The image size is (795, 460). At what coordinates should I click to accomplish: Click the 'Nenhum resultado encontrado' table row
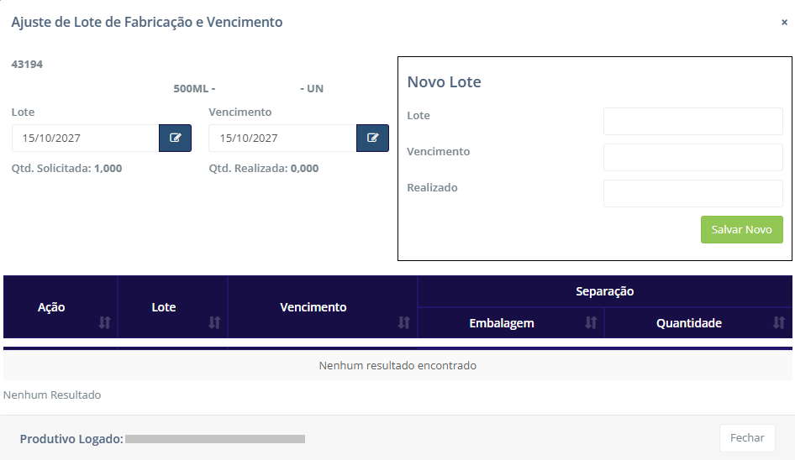[x=397, y=366]
